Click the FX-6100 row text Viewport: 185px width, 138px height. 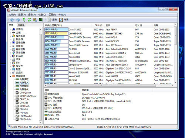(73, 49)
